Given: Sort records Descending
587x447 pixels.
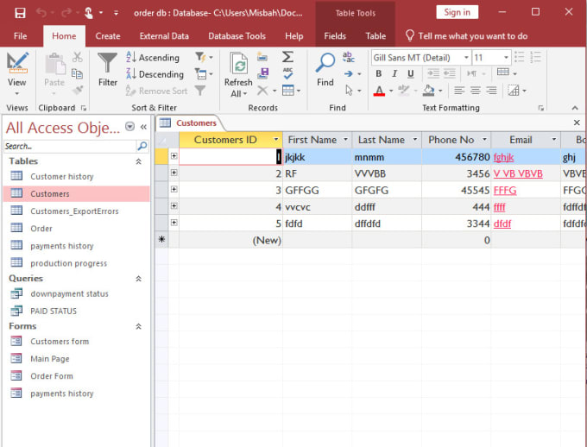Looking at the screenshot, I should (155, 74).
